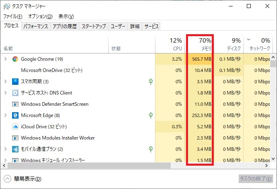The height and width of the screenshot is (189, 277).
Task: Click the green leaf status icon for スマホ同期
Action: [151, 81]
